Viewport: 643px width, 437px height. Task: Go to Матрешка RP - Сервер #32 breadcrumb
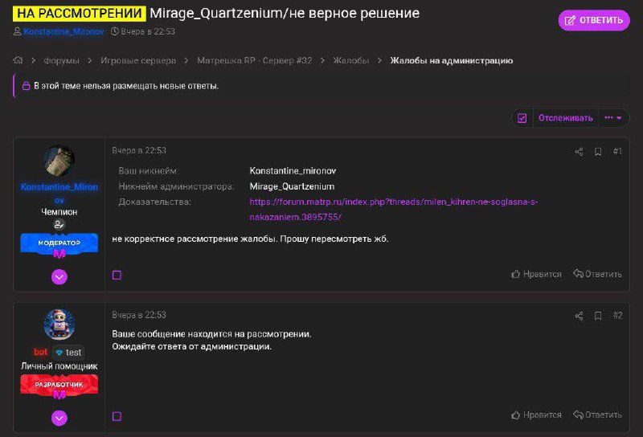coord(255,60)
